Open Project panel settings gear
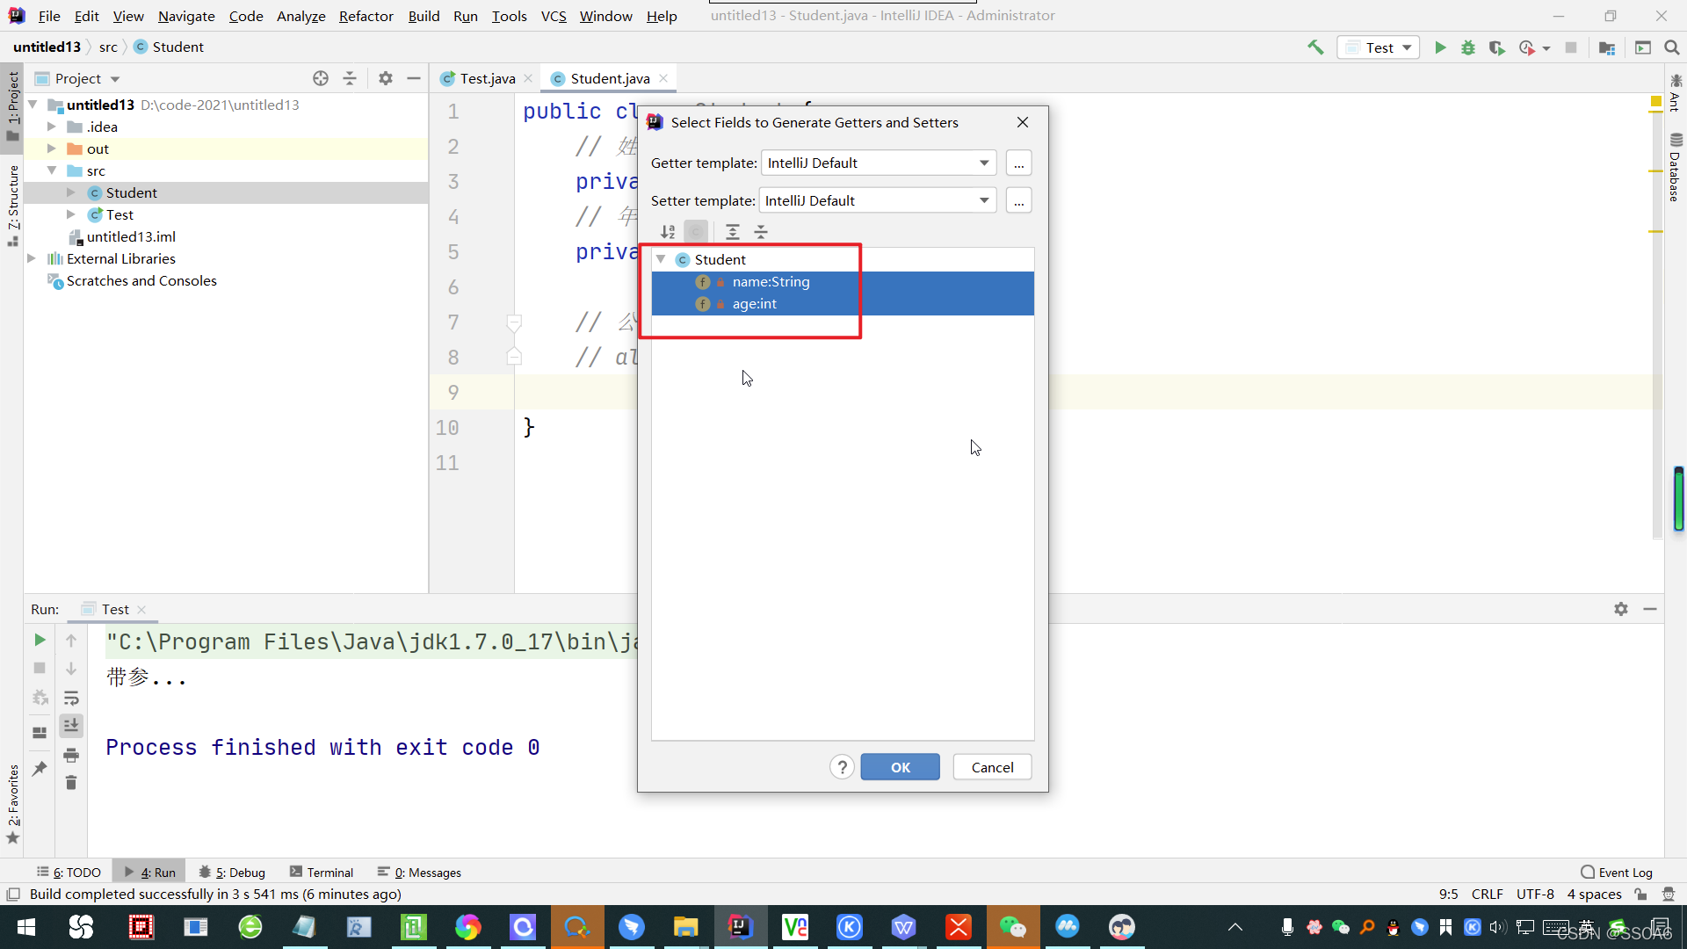Viewport: 1687px width, 949px height. point(386,78)
